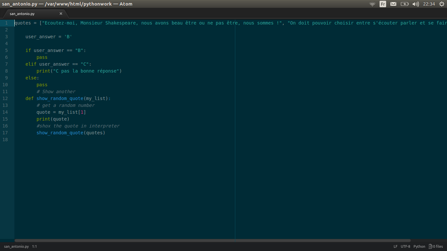Click the 1:1 cursor position indicator
Screen dimensions: 447x251
point(34,246)
